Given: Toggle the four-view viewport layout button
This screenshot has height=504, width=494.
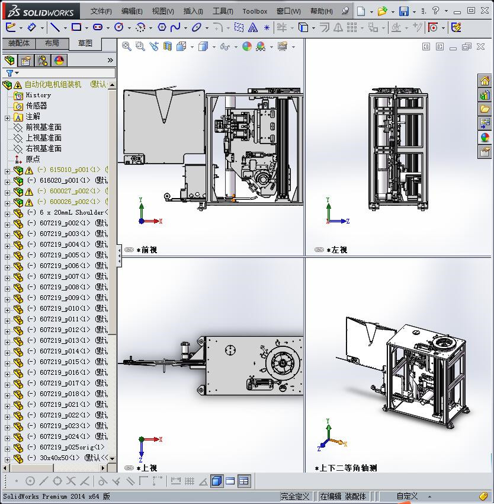Looking at the screenshot, I should [243, 481].
